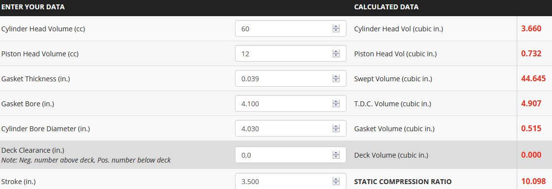Select the Piston Head Volume input box
Screen dimensions: 552x189
click(290, 53)
